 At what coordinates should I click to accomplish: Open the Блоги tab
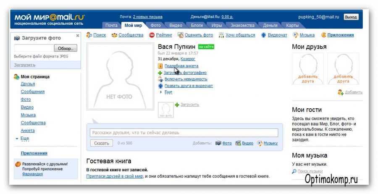point(197,25)
